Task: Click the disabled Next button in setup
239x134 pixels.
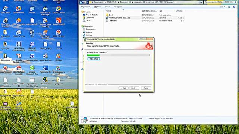Action: (134, 88)
